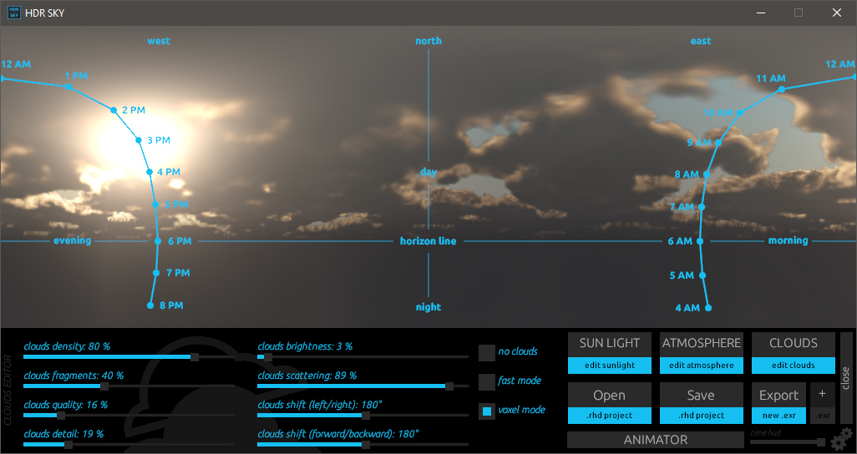Adjust the clouds scattering slider
The height and width of the screenshot is (454, 857).
pos(363,386)
